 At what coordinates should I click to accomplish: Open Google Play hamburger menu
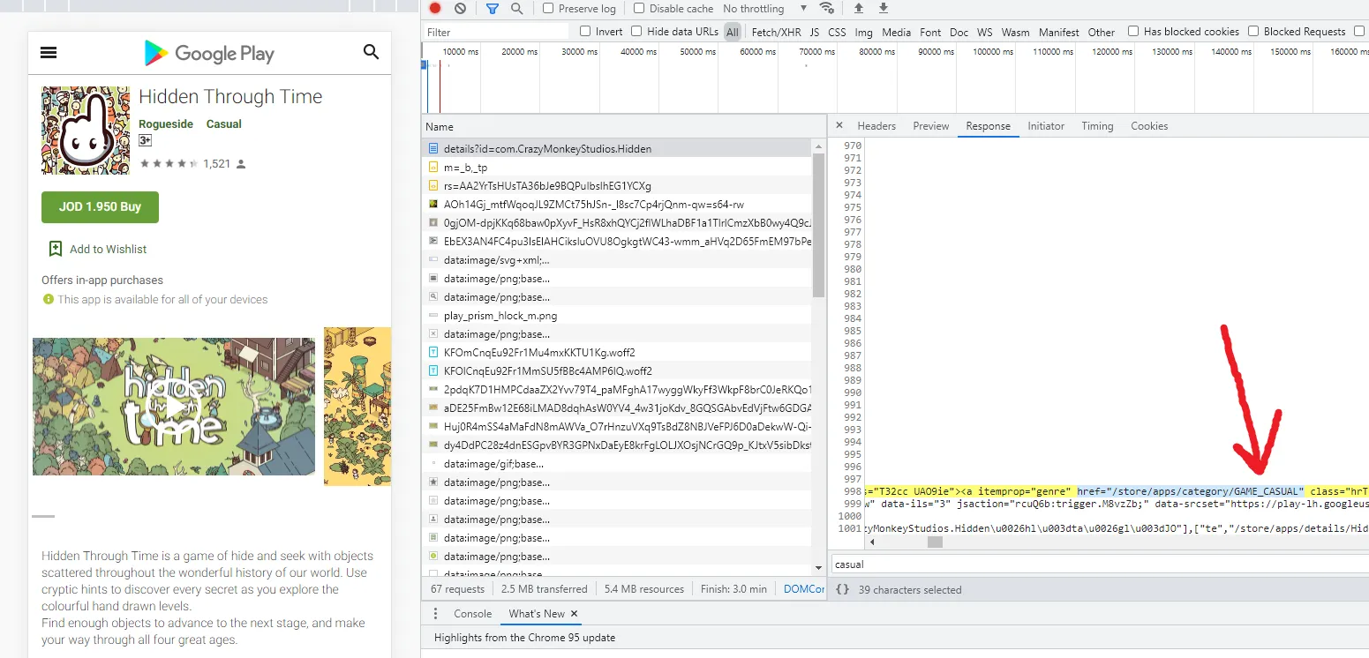(x=49, y=53)
